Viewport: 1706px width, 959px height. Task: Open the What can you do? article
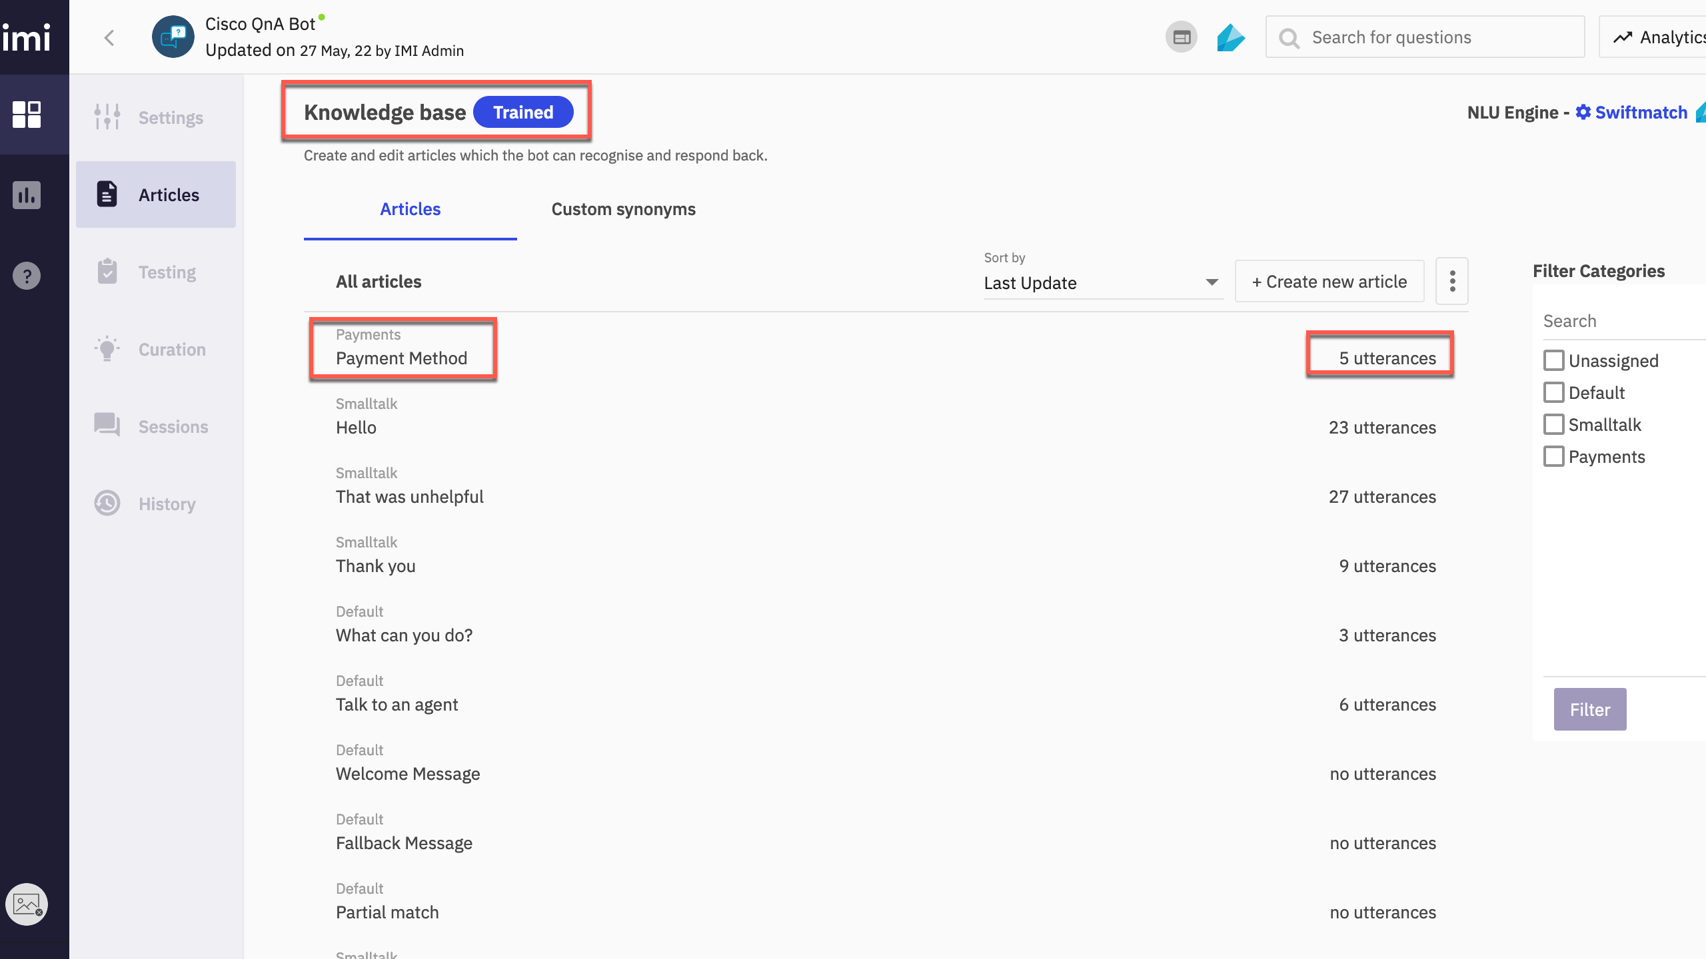click(x=405, y=635)
